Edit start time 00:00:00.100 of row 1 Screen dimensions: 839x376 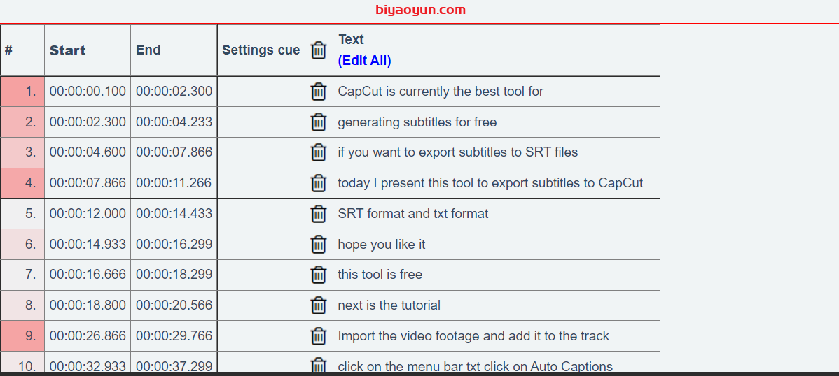point(88,92)
